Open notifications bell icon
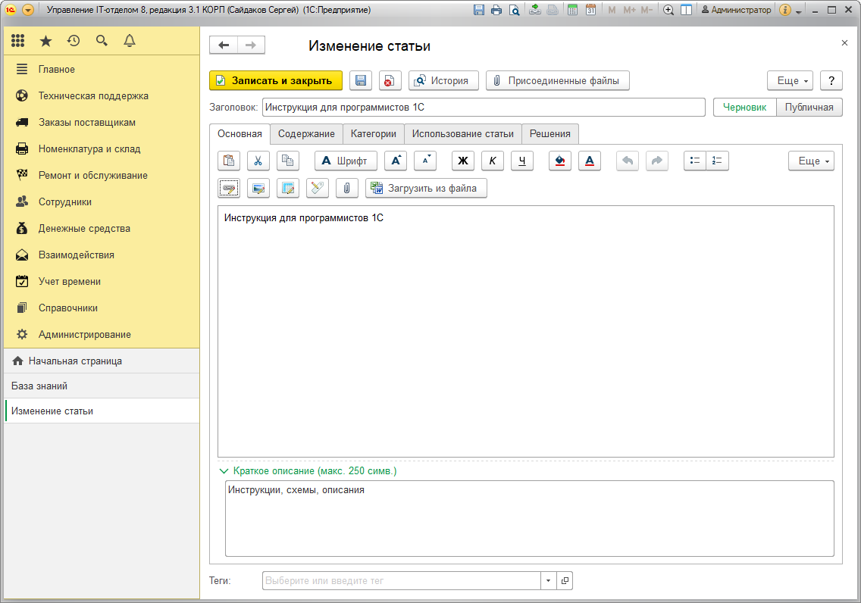 coord(130,41)
